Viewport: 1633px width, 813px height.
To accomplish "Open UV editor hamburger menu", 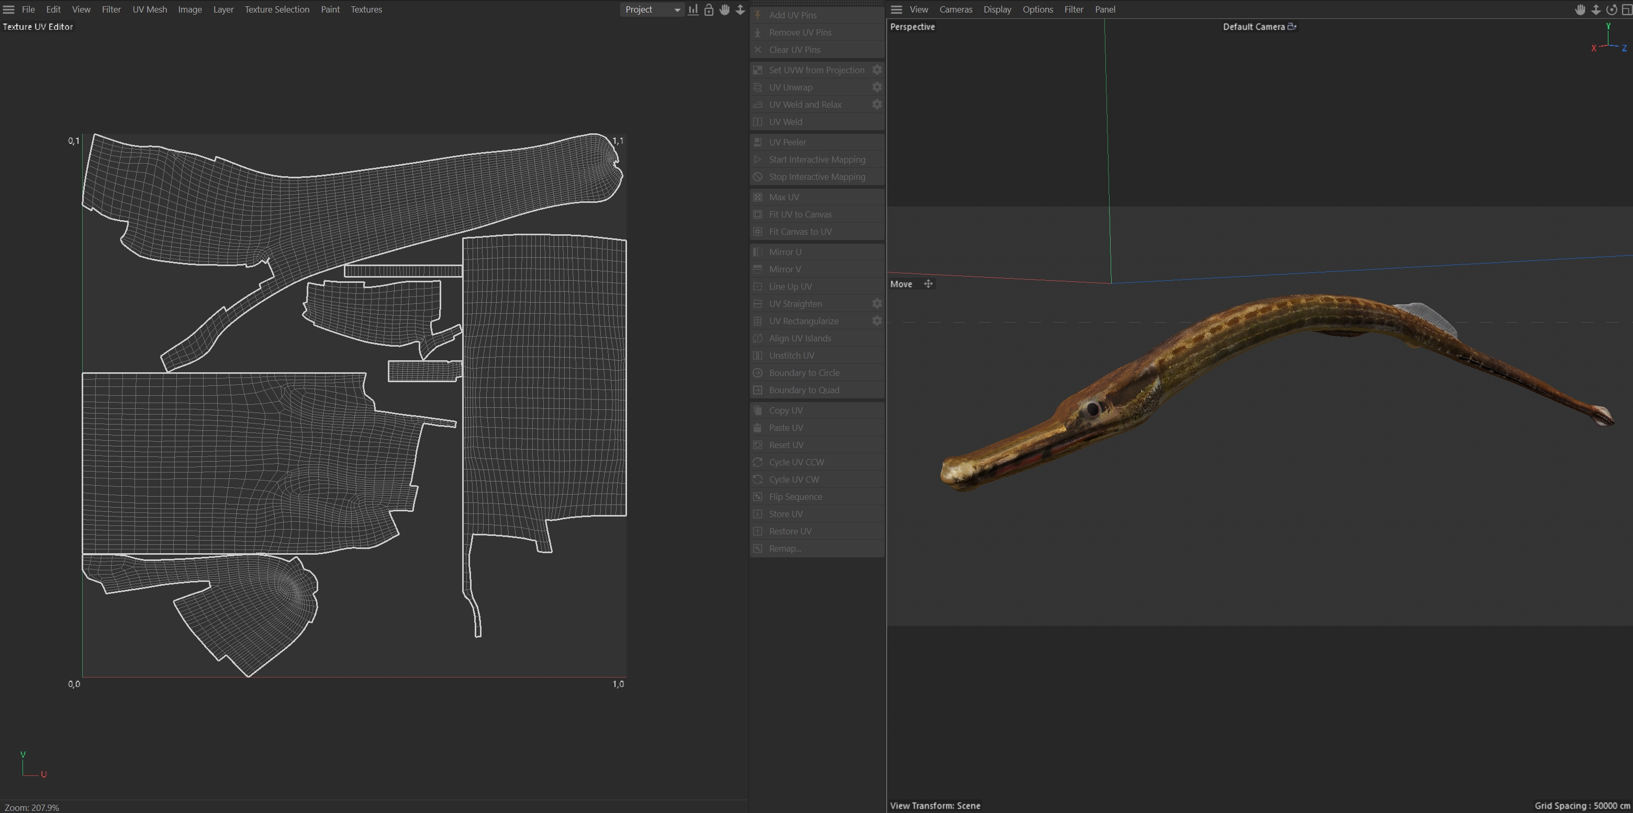I will pyautogui.click(x=9, y=9).
